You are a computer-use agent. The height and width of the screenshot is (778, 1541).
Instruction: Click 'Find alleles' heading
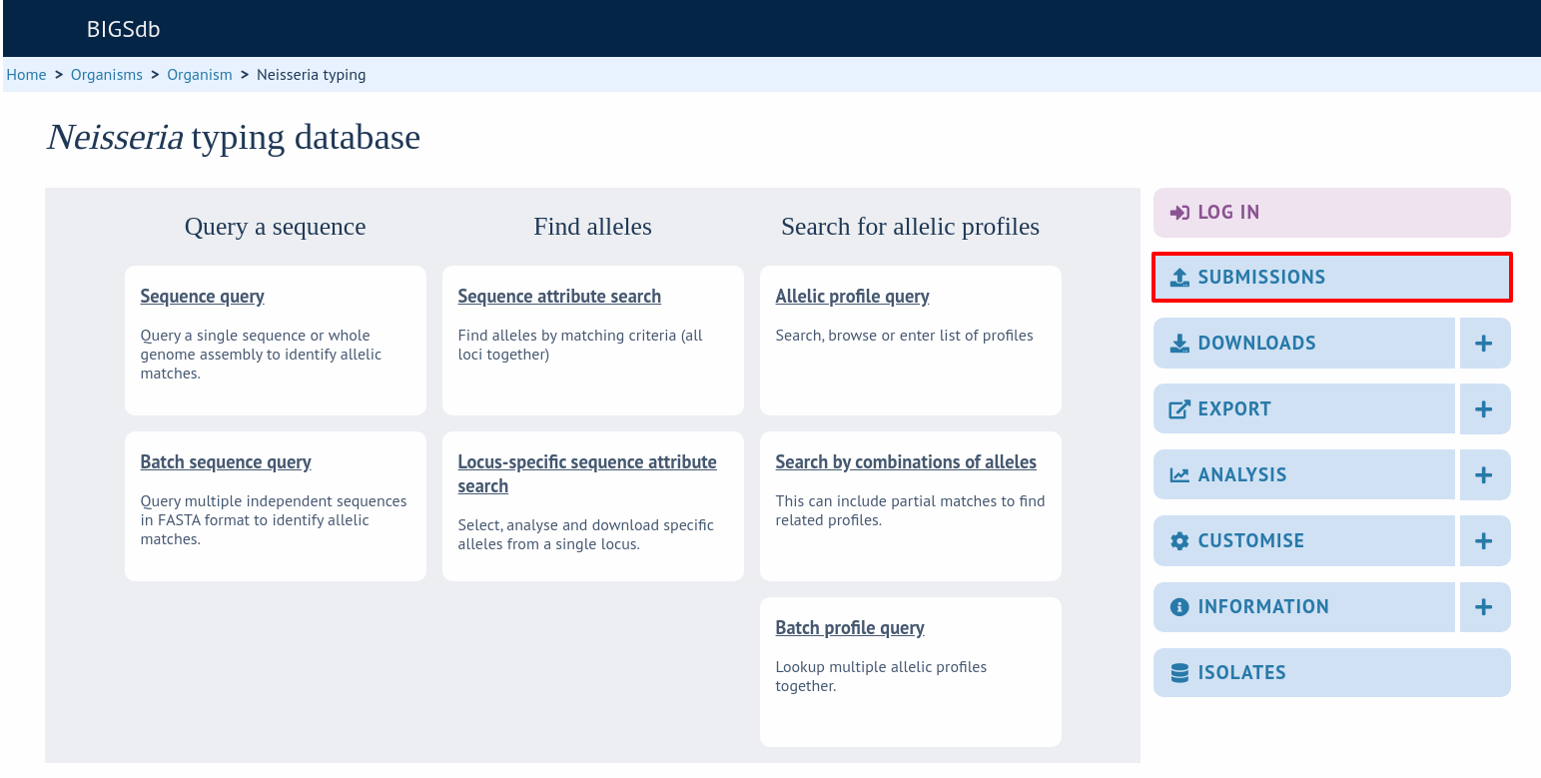click(x=593, y=227)
